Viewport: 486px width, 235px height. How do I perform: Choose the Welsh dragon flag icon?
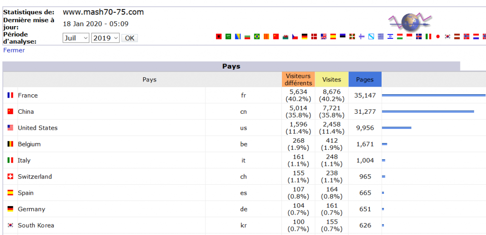(x=285, y=37)
